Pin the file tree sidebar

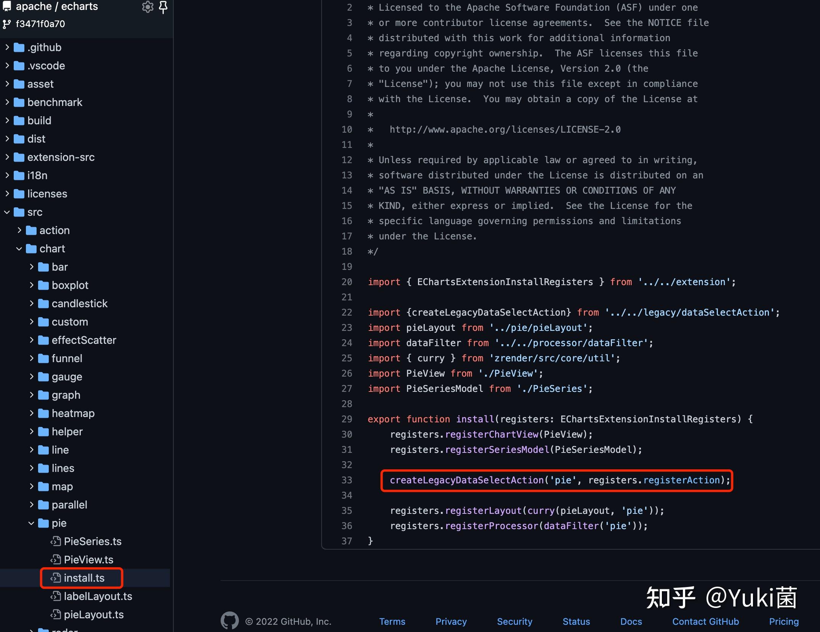click(163, 7)
